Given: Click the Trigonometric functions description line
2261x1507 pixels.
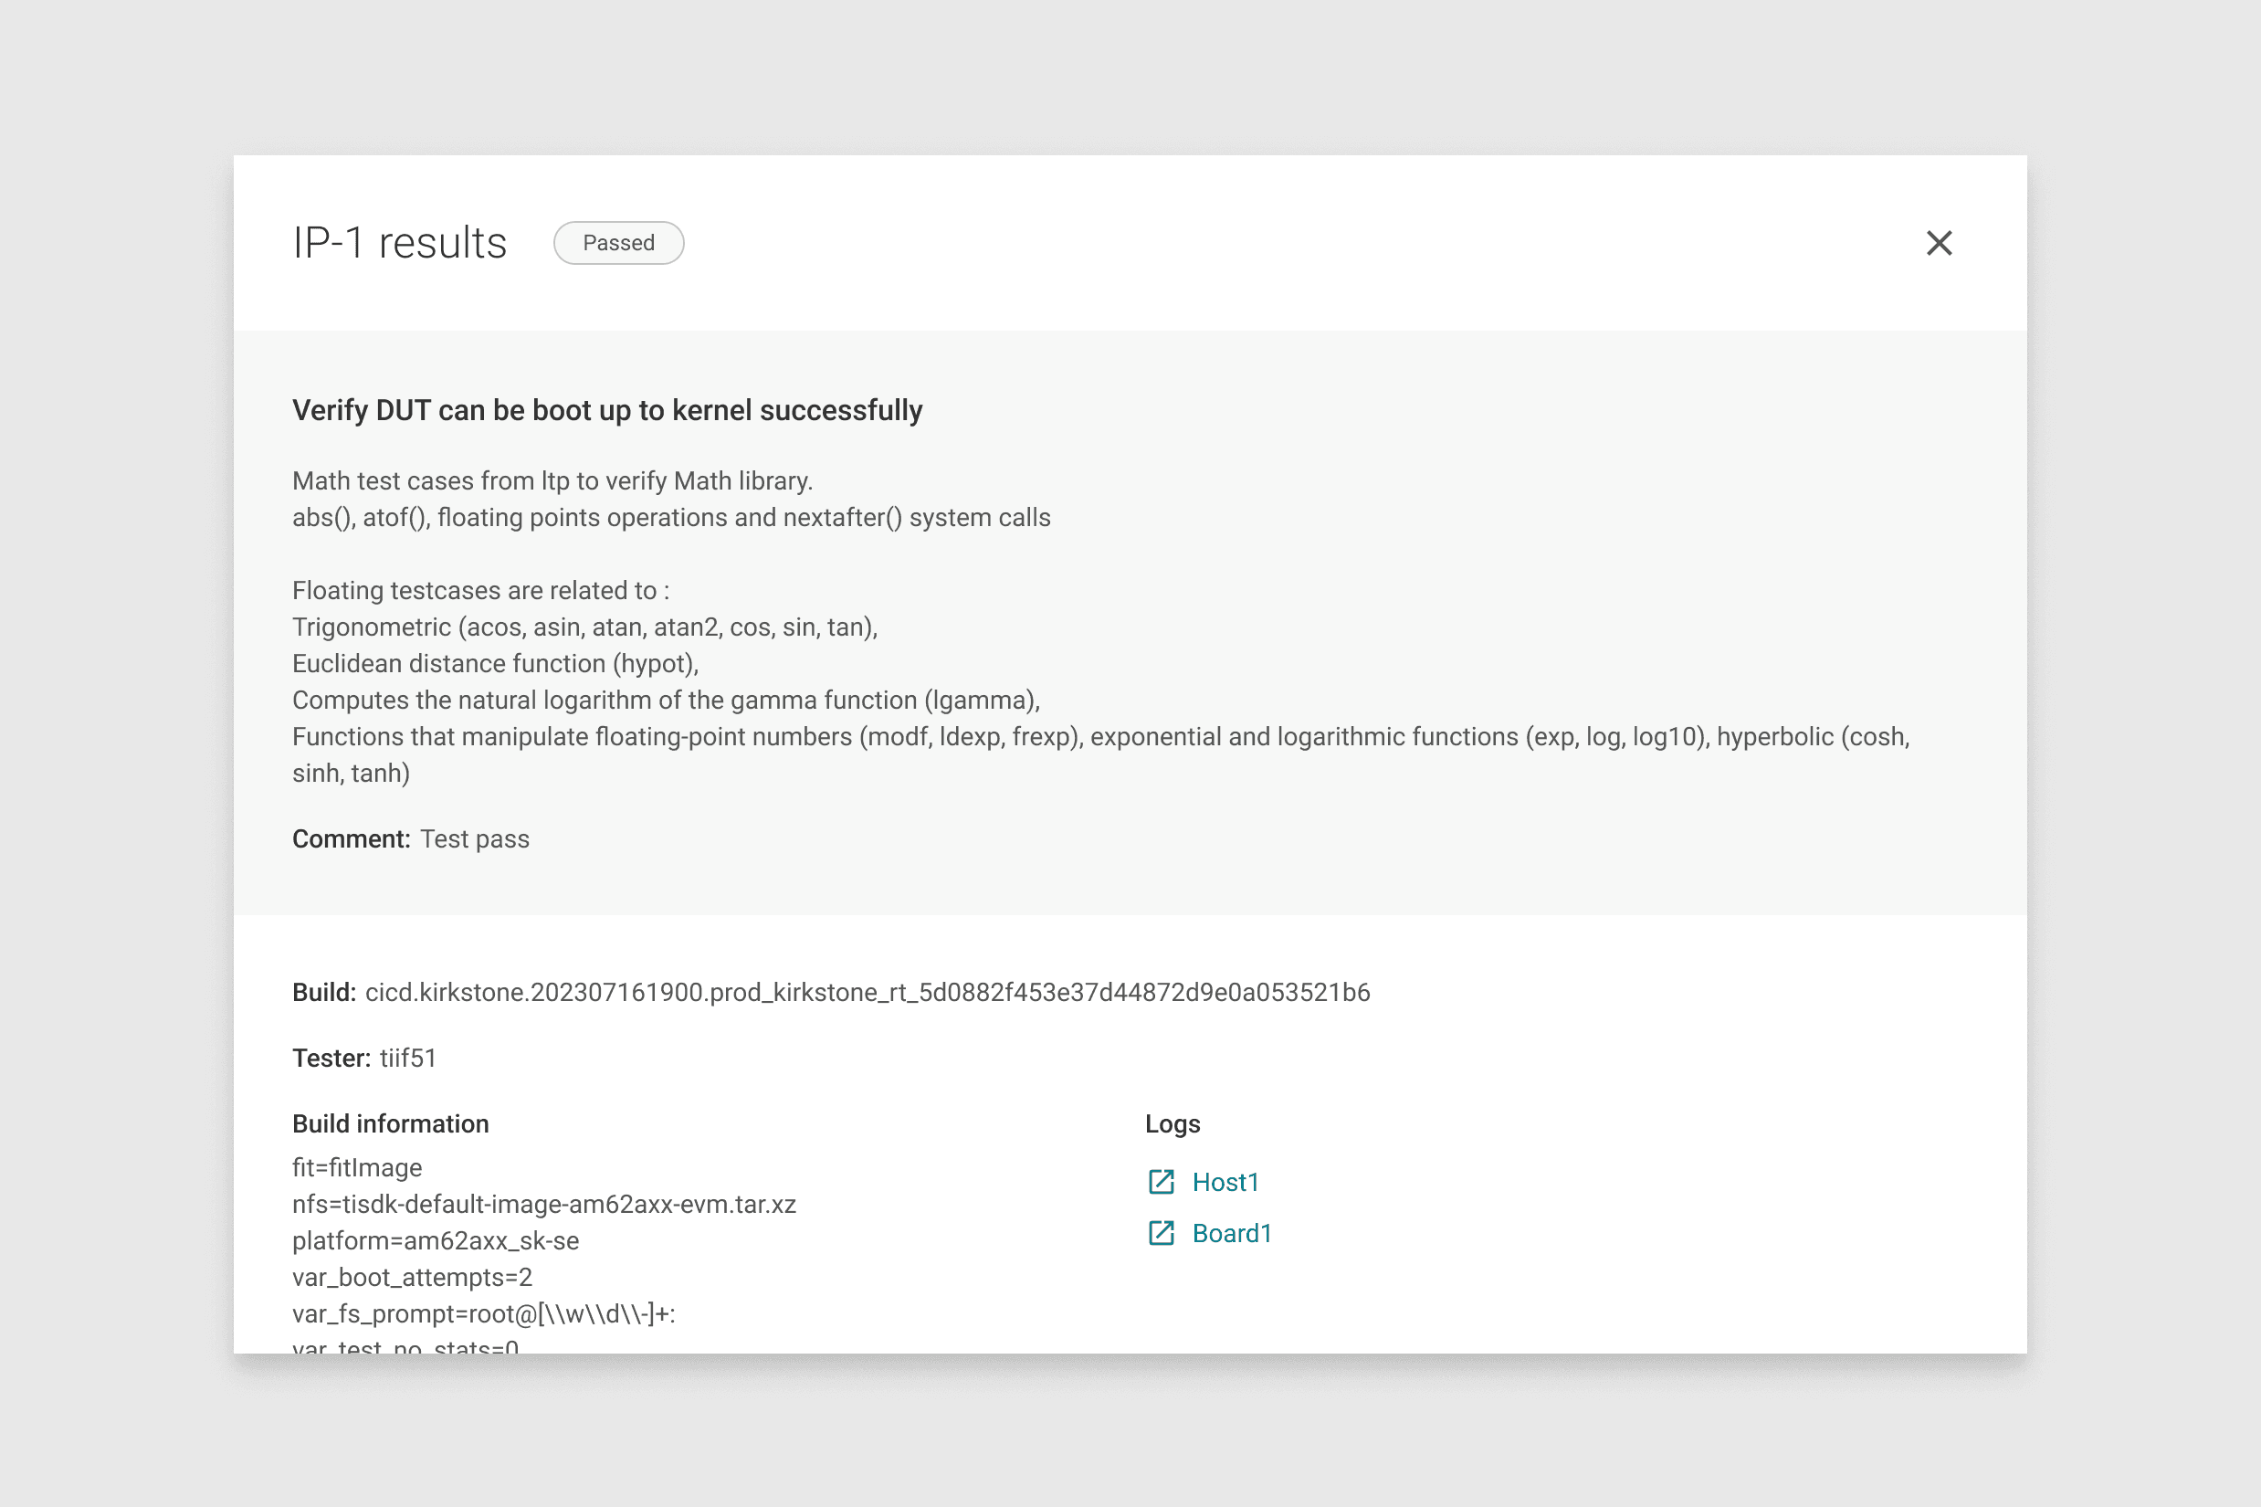Looking at the screenshot, I should click(x=584, y=627).
